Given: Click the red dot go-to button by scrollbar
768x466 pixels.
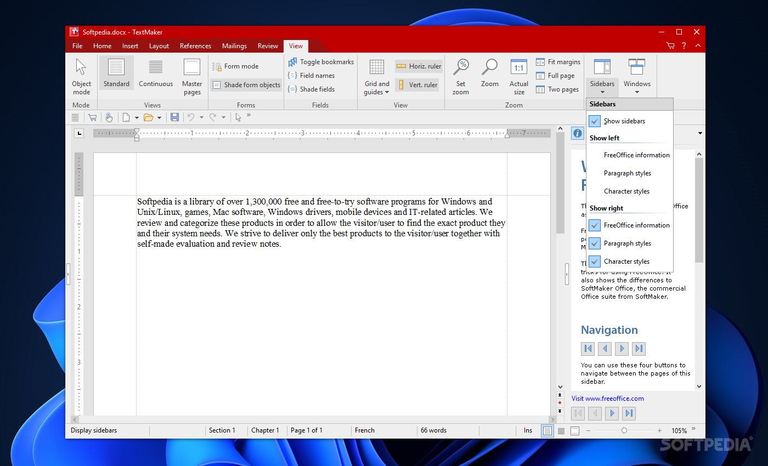Looking at the screenshot, I should point(560,402).
